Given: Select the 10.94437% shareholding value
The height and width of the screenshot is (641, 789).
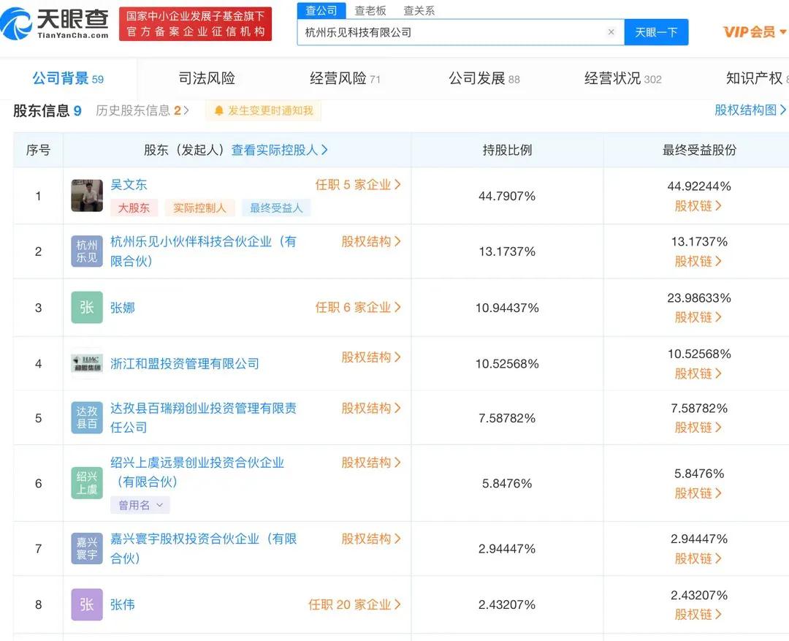Looking at the screenshot, I should (507, 308).
